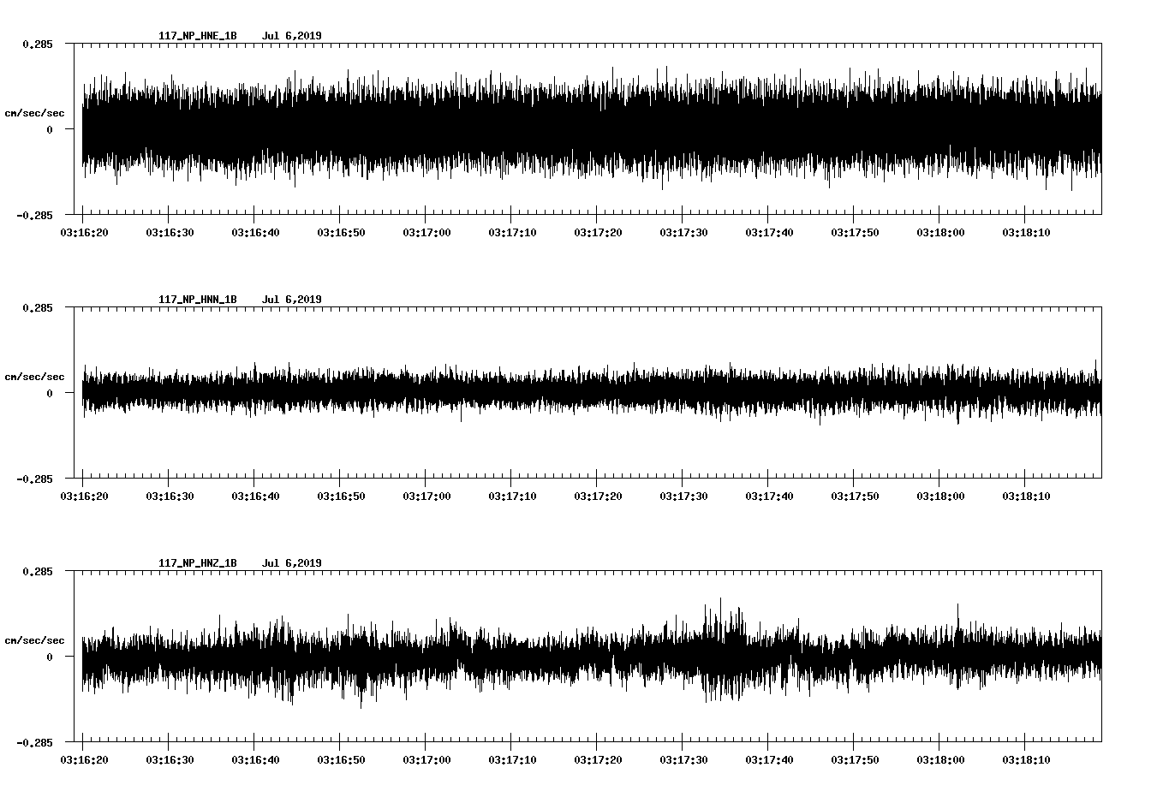Click the 0.285 upper limit of HNN axis
Screen dimensions: 1163x791
pyautogui.click(x=38, y=307)
